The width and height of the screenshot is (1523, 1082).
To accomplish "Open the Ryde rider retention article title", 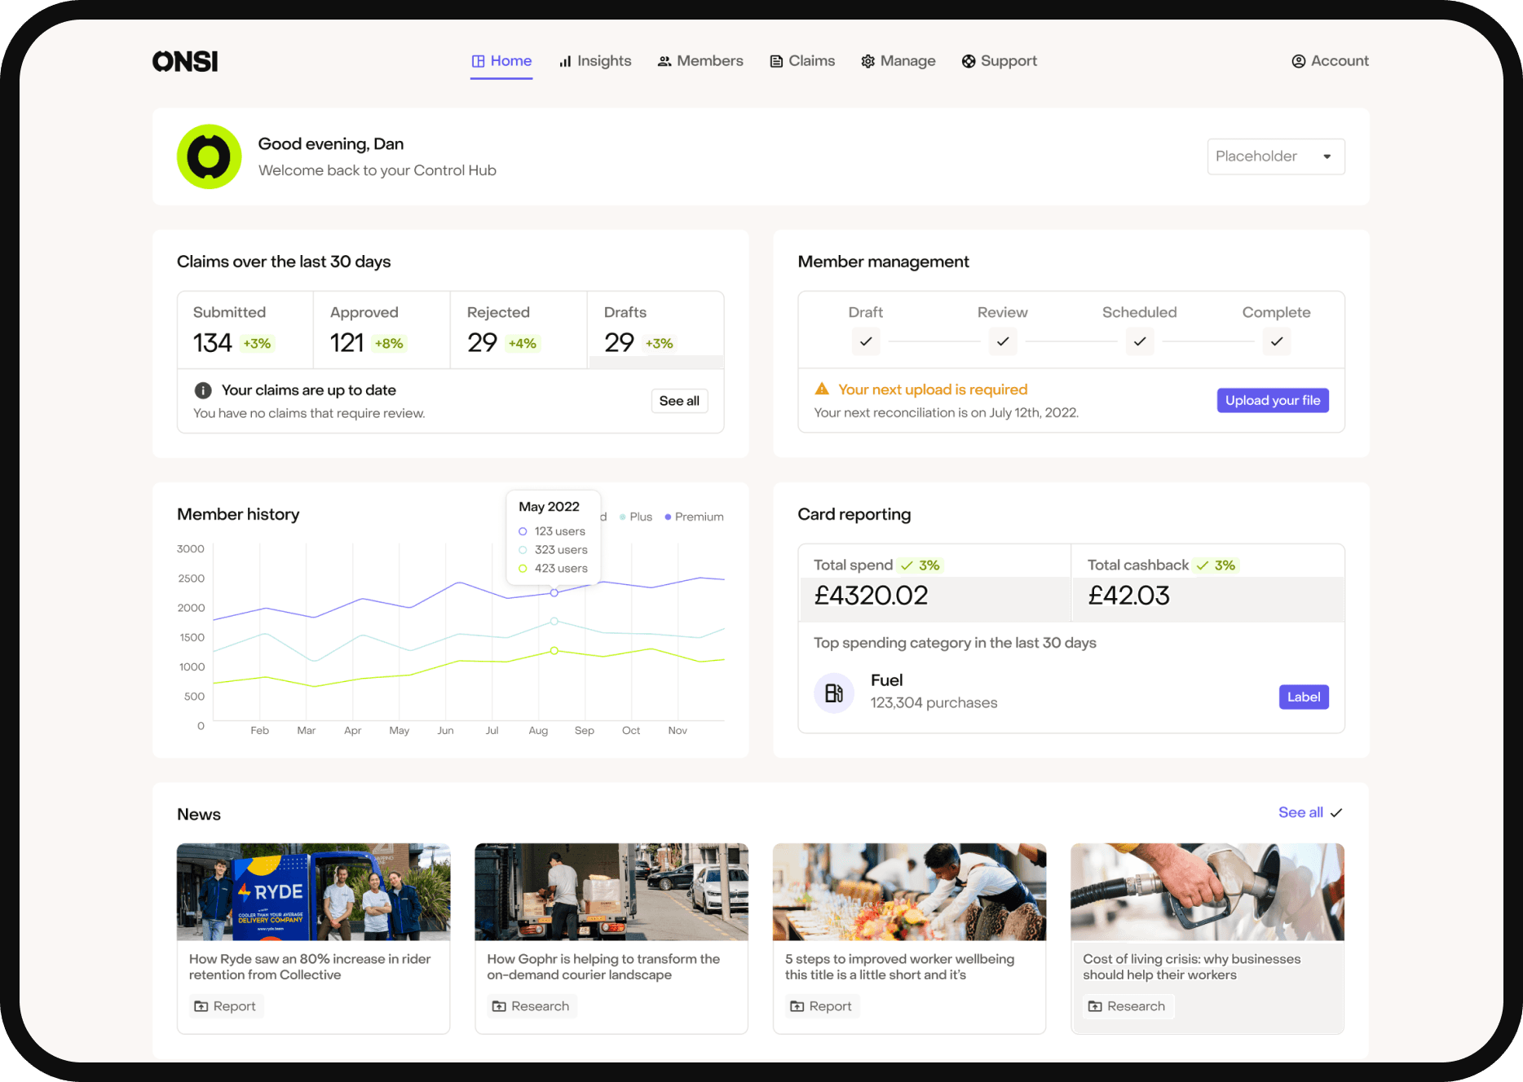I will [310, 967].
